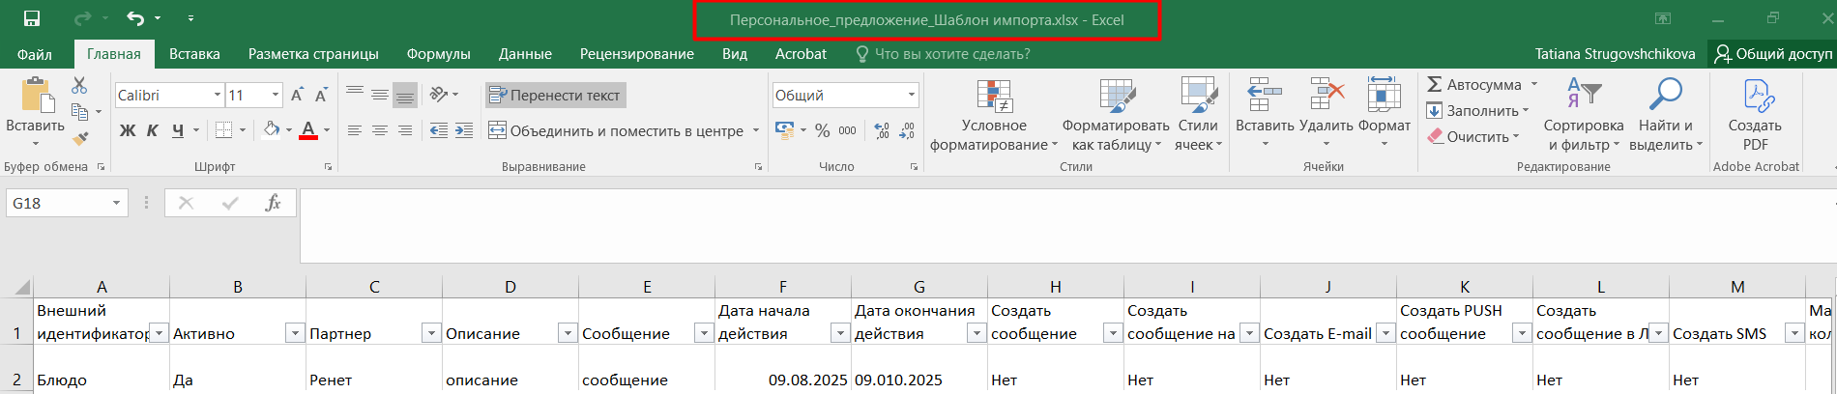
Task: Toggle underline Ч formatting
Action: 178,130
